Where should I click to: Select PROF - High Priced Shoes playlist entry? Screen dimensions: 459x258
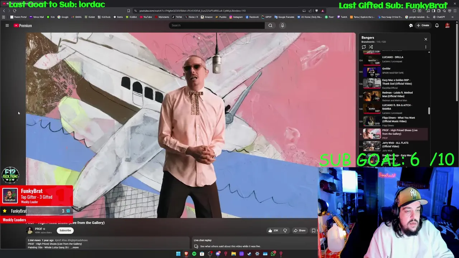coord(393,134)
